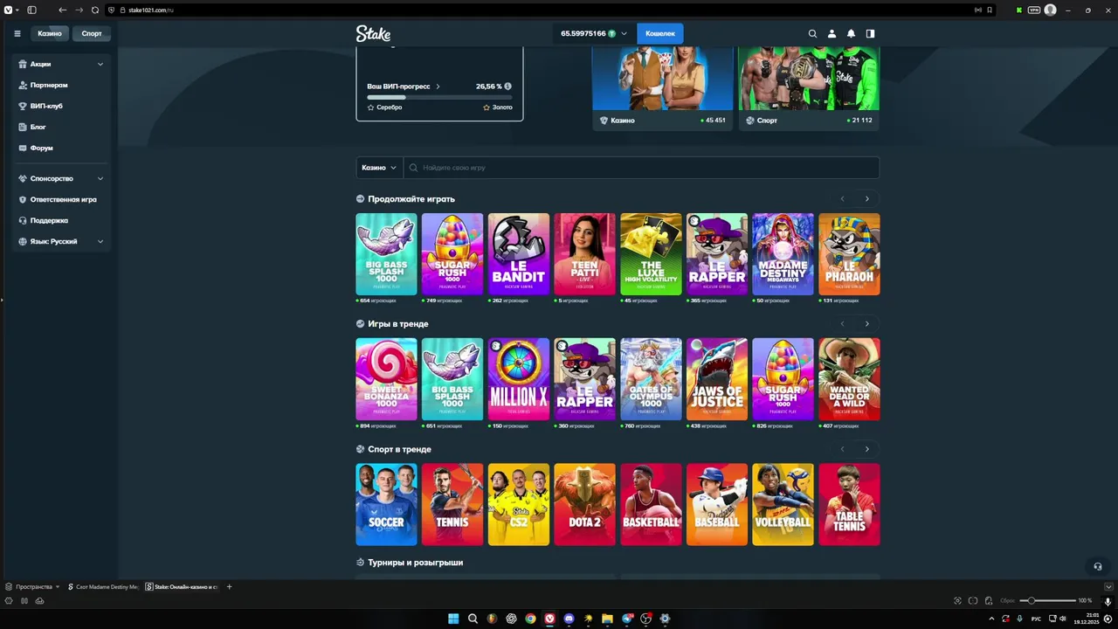The height and width of the screenshot is (629, 1118).
Task: Open the reader view icon
Action: click(x=977, y=10)
